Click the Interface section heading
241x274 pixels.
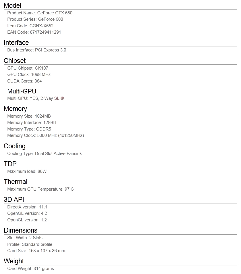pos(16,43)
